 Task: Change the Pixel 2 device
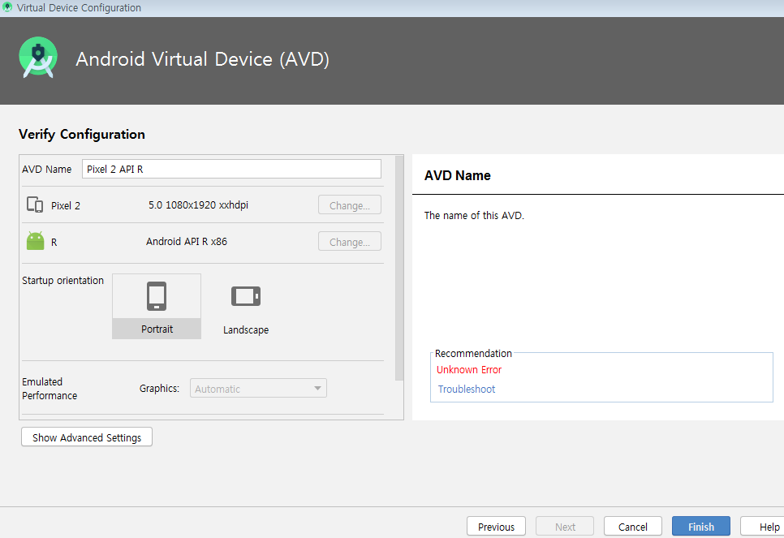350,205
